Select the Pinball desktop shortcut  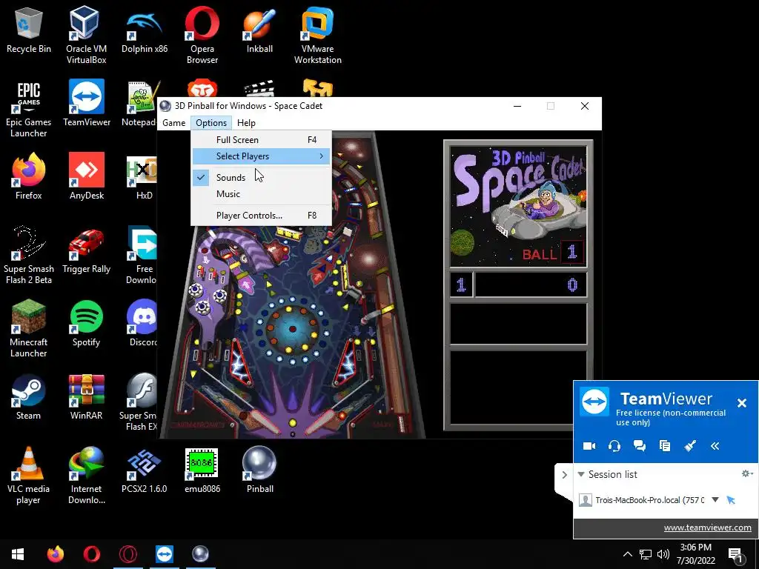coord(260,470)
